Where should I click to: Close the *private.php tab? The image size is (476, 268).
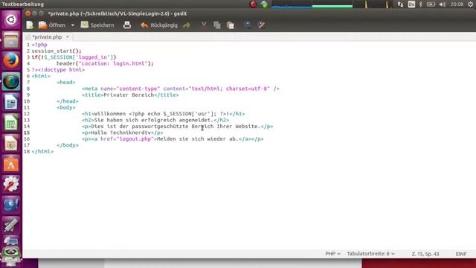click(x=68, y=36)
